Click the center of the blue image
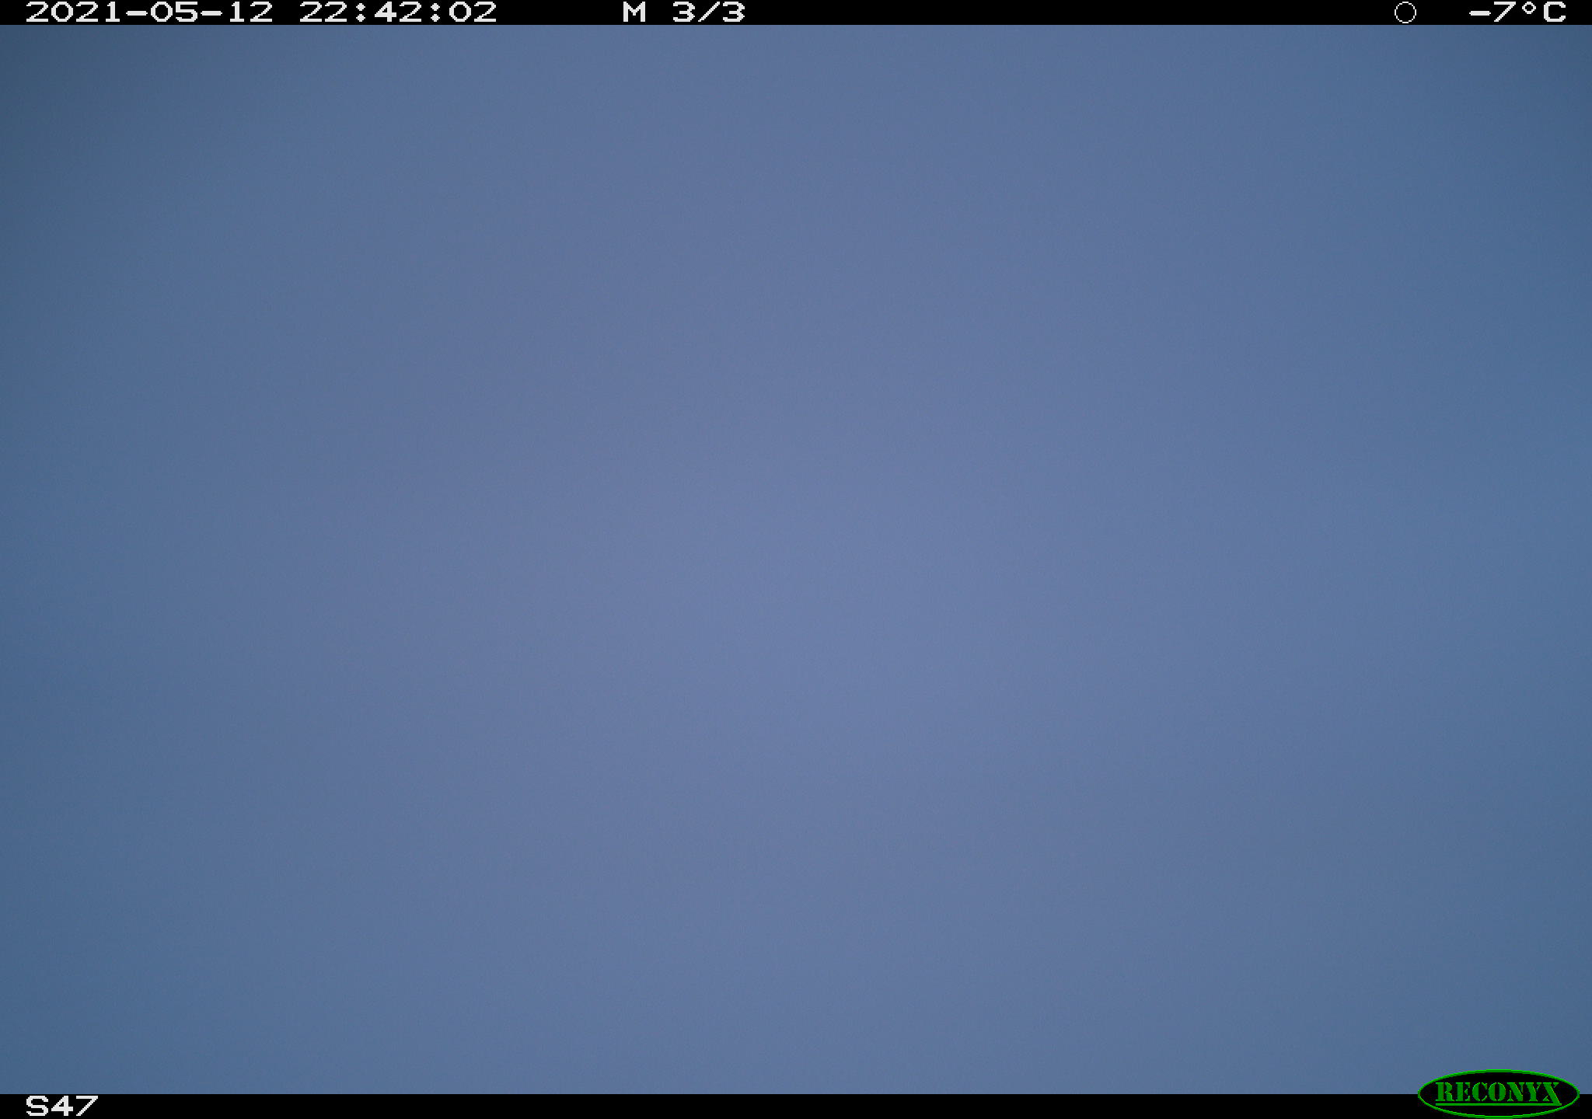This screenshot has width=1592, height=1119. pos(796,559)
